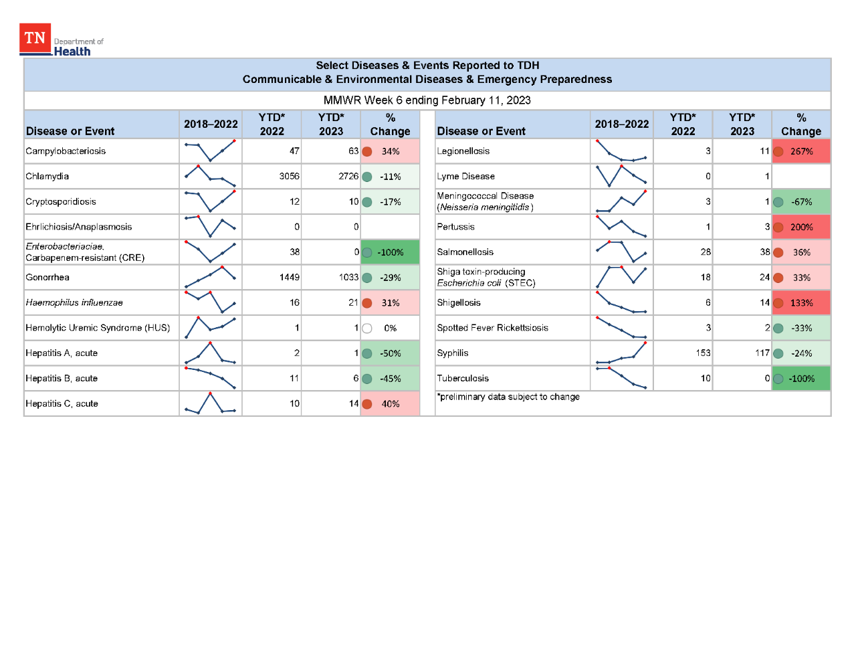Click the "133%" change value for Shigellosis

pyautogui.click(x=802, y=303)
